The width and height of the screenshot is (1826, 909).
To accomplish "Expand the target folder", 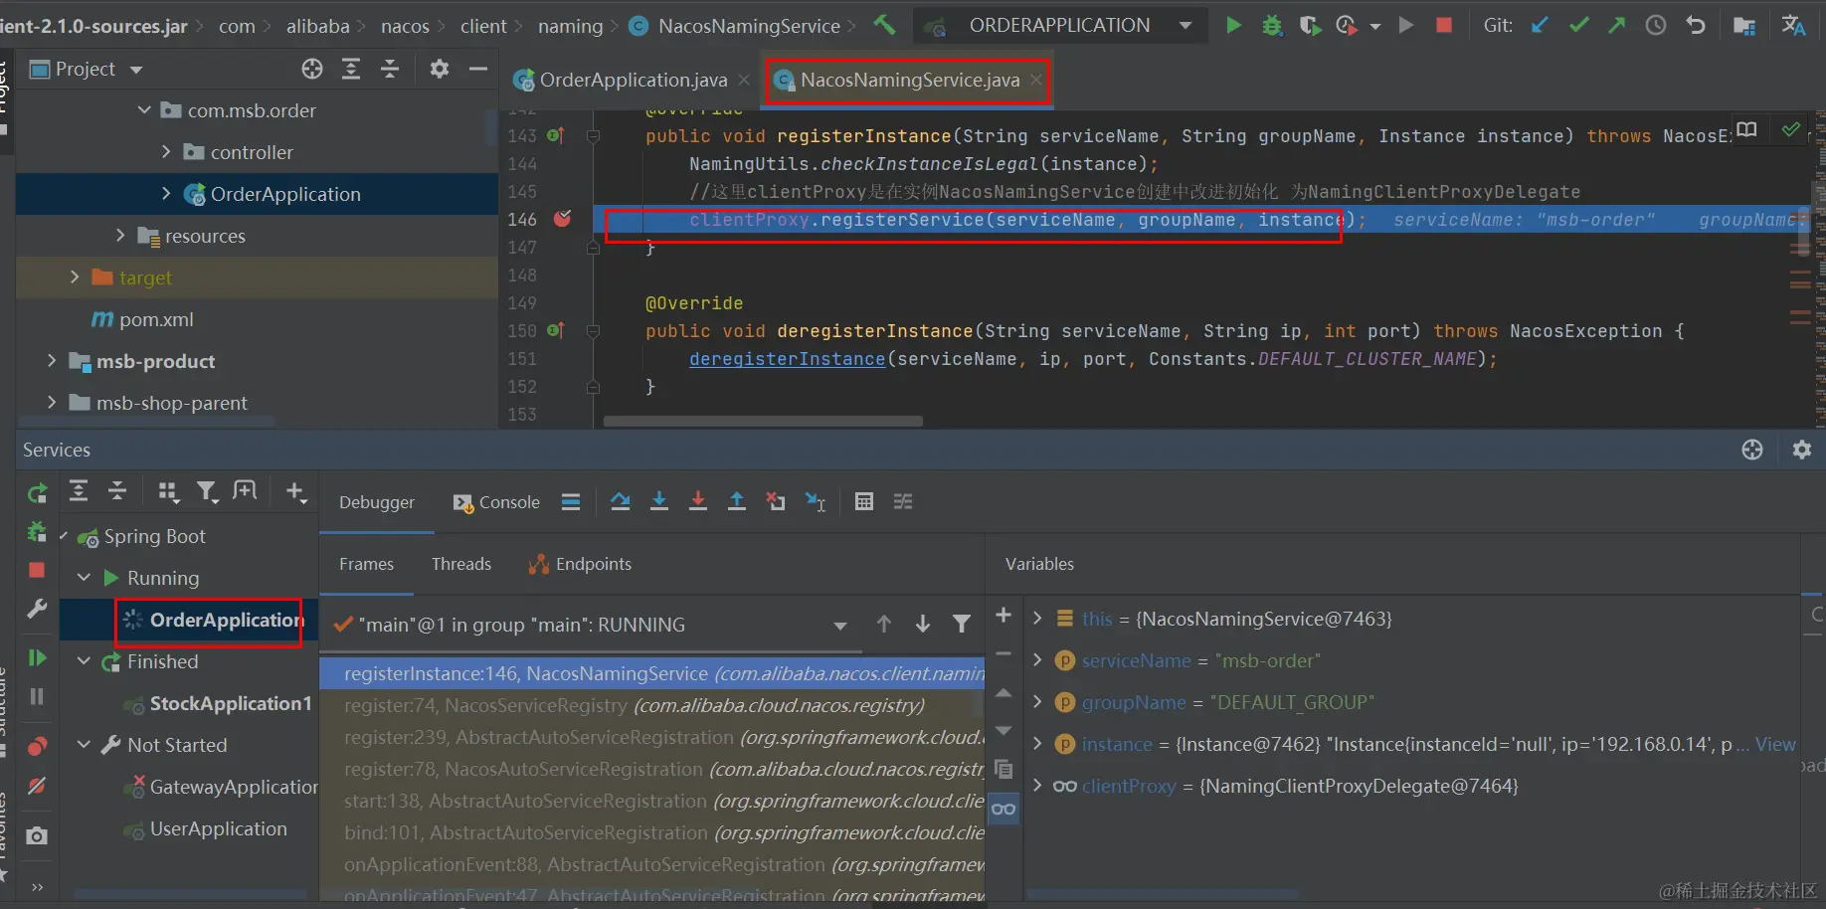I will click(75, 276).
